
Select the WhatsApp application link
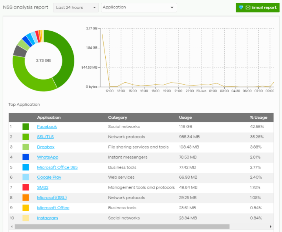[x=48, y=157]
